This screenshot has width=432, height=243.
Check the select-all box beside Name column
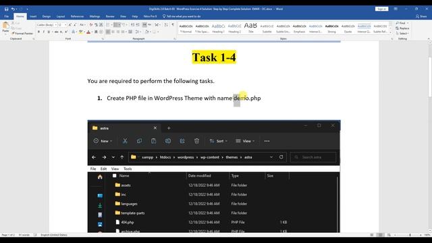(114, 175)
